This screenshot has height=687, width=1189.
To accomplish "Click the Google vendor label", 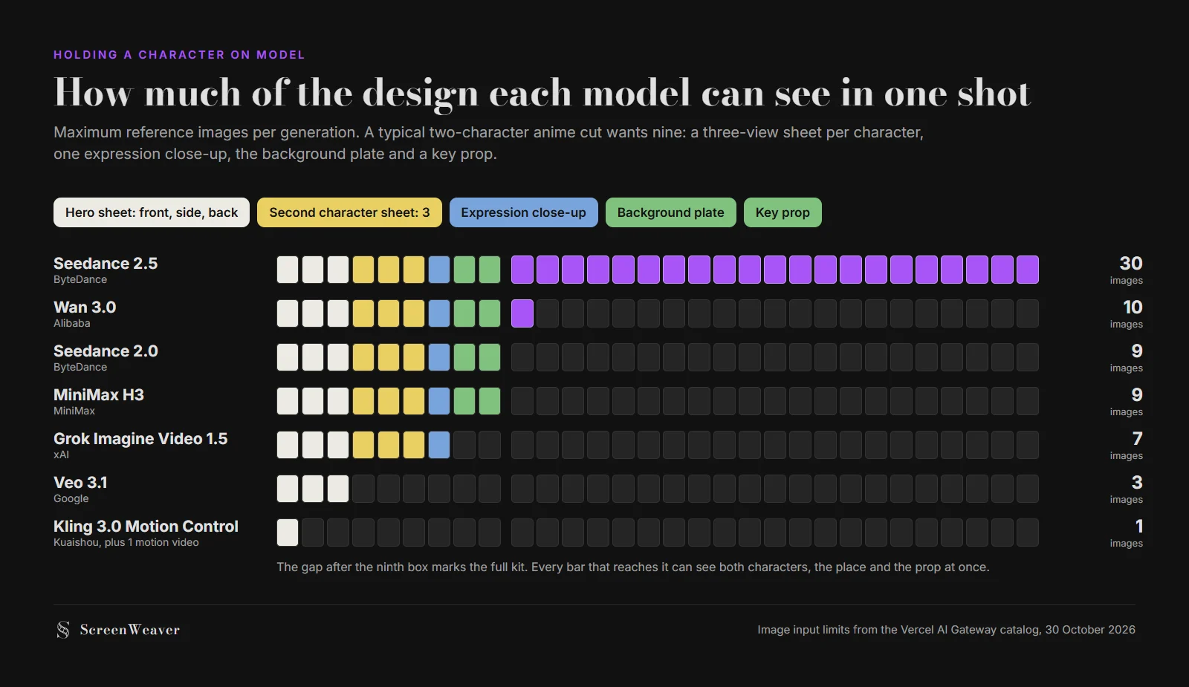I will pyautogui.click(x=71, y=498).
